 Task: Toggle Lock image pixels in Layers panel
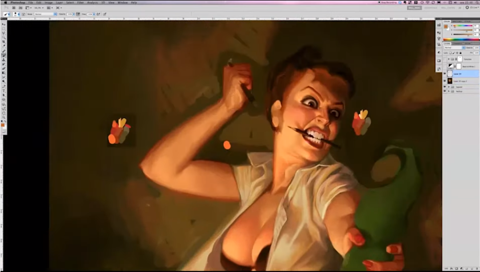(454, 53)
